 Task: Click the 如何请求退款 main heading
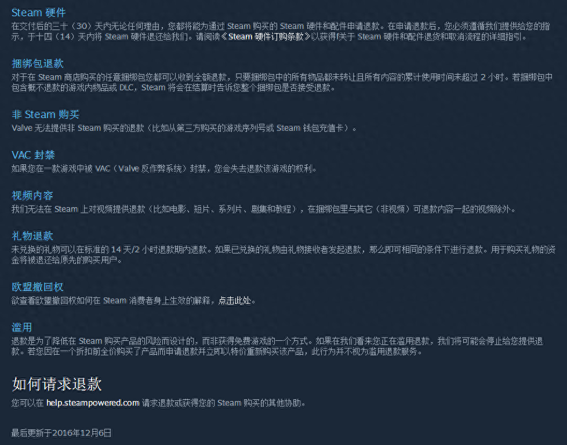57,384
